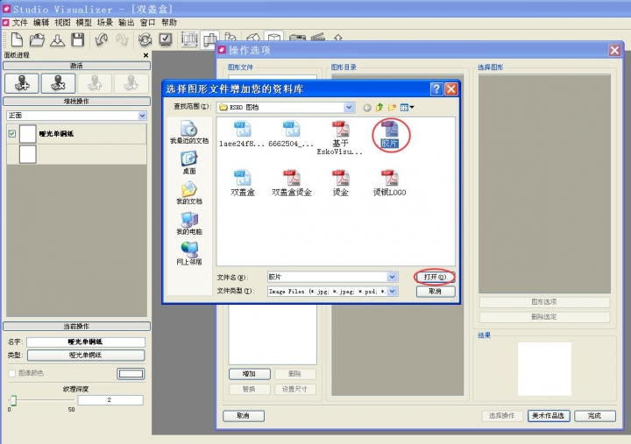Image resolution: width=631 pixels, height=444 pixels.
Task: Open the 文件类型 file type dropdown
Action: 392,292
